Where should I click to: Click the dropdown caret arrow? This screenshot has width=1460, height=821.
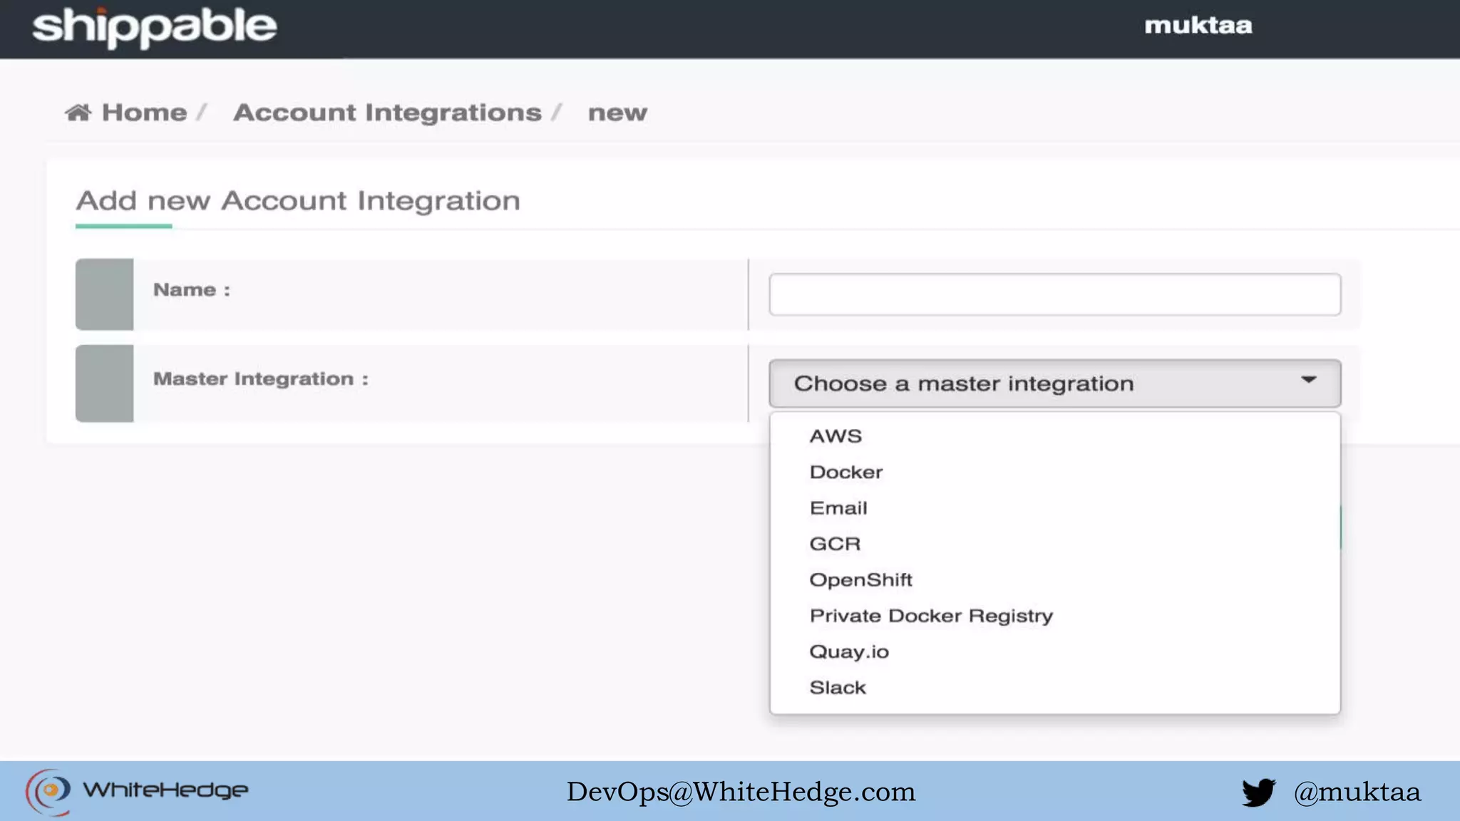(1308, 380)
